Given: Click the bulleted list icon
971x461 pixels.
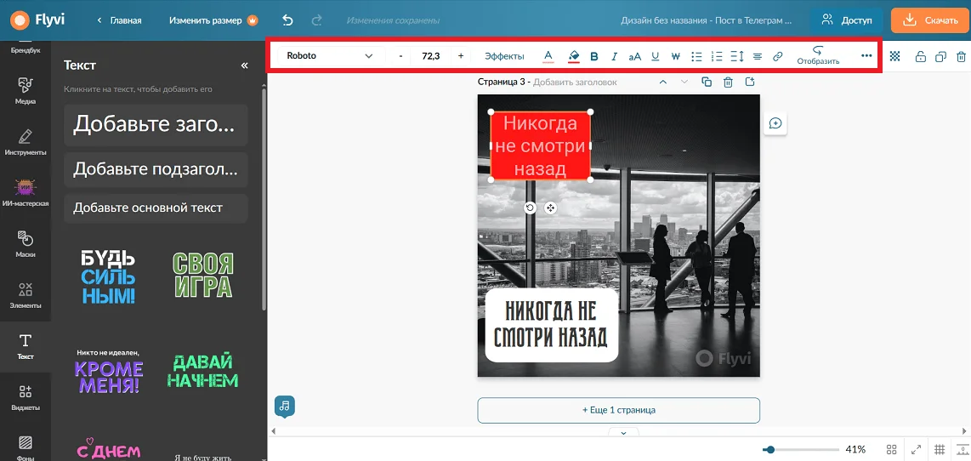Looking at the screenshot, I should (696, 56).
